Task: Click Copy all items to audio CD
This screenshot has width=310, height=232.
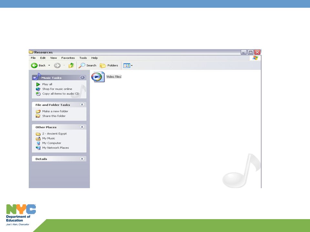Action: (61, 94)
